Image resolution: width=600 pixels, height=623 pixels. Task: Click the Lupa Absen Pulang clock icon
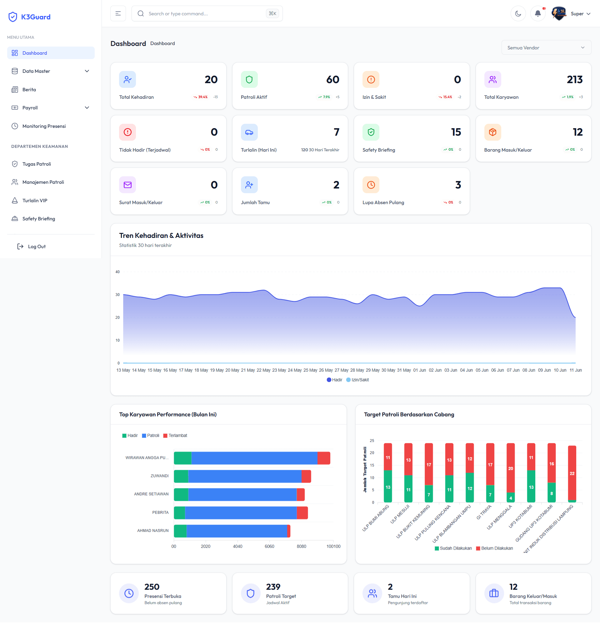371,185
